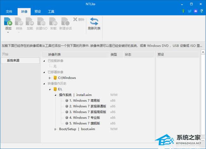Select 4. Windows 7 专业版
The image size is (206, 149).
[x=85, y=118]
